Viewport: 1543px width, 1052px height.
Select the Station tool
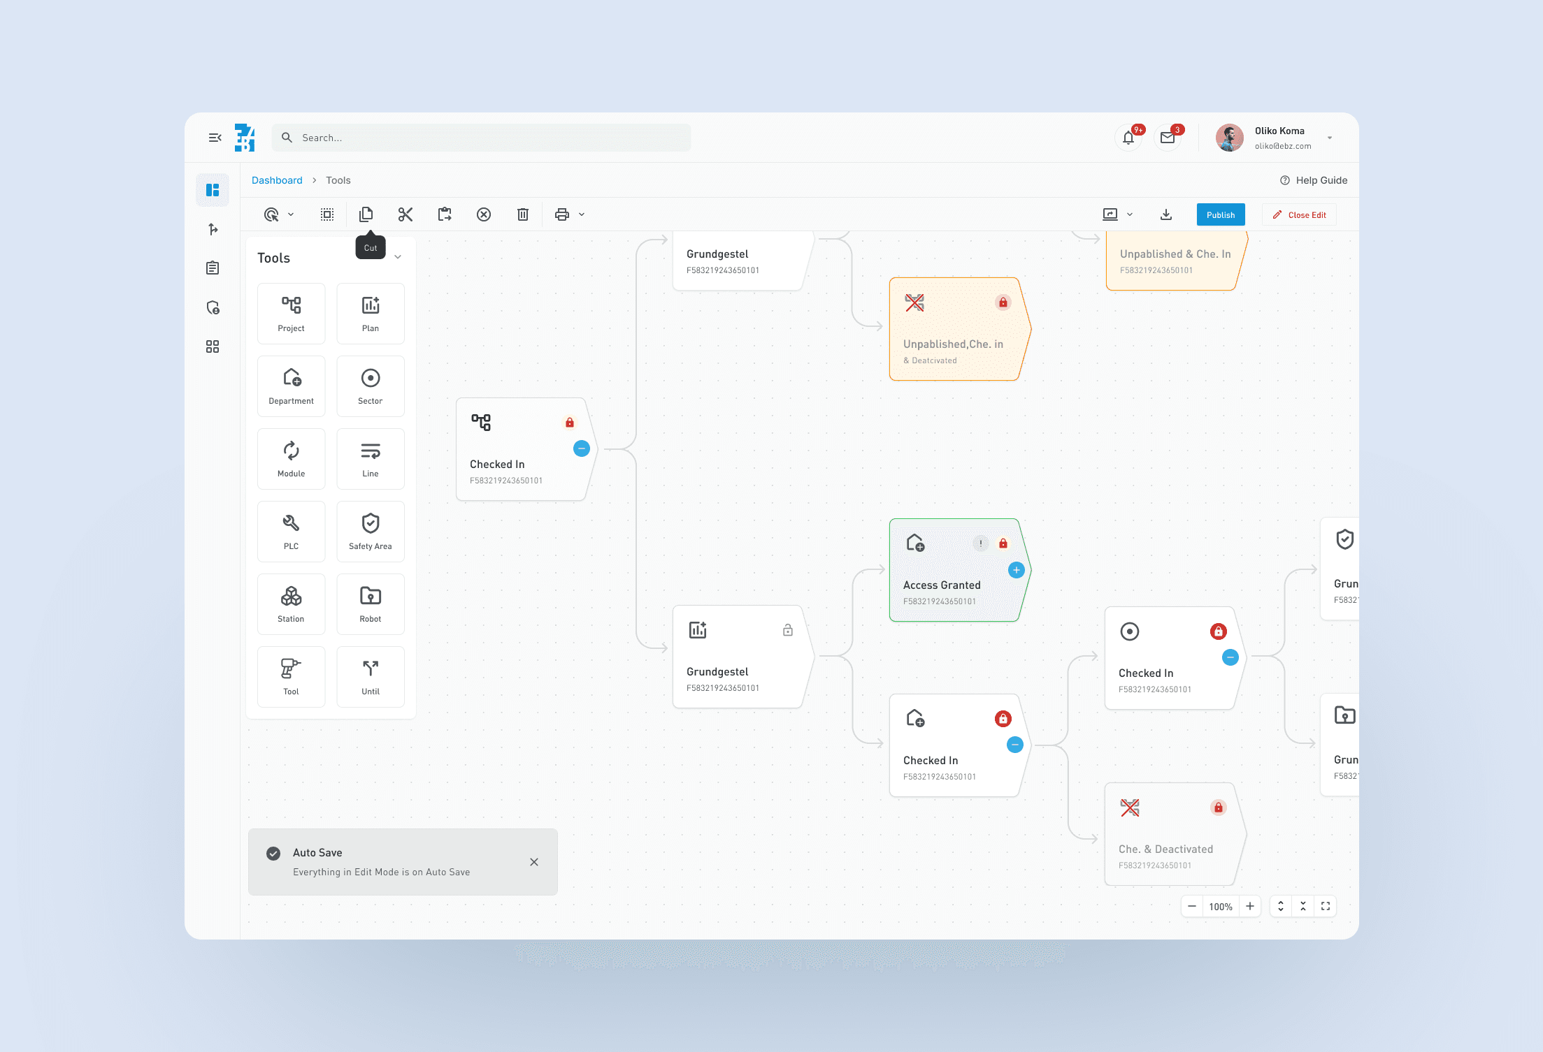(x=291, y=604)
